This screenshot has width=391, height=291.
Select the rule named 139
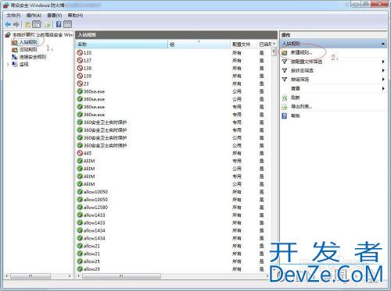click(x=88, y=76)
